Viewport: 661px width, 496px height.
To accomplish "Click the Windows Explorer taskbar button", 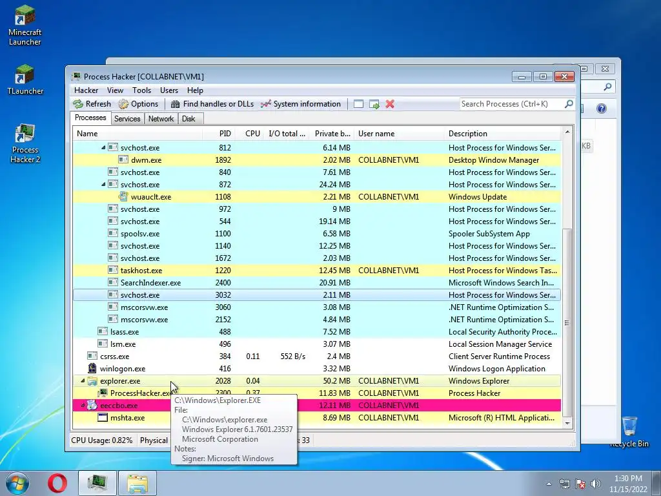I will tap(137, 483).
